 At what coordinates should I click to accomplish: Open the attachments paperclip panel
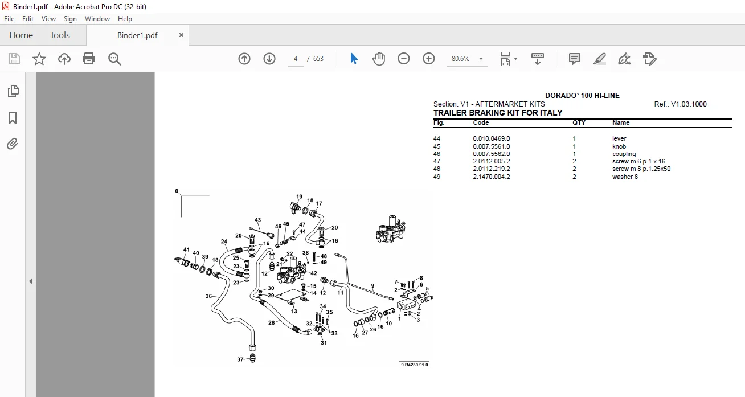tap(13, 144)
